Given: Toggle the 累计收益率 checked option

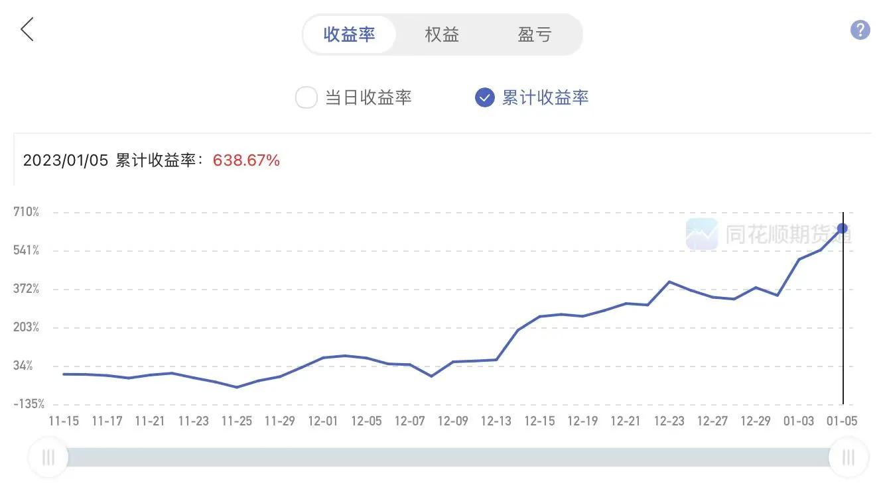Looking at the screenshot, I should coord(532,98).
